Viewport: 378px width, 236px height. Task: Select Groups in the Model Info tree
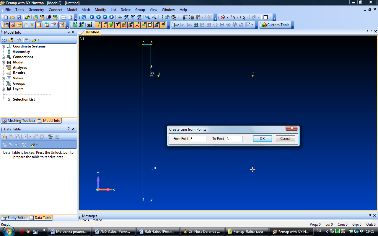pyautogui.click(x=19, y=83)
